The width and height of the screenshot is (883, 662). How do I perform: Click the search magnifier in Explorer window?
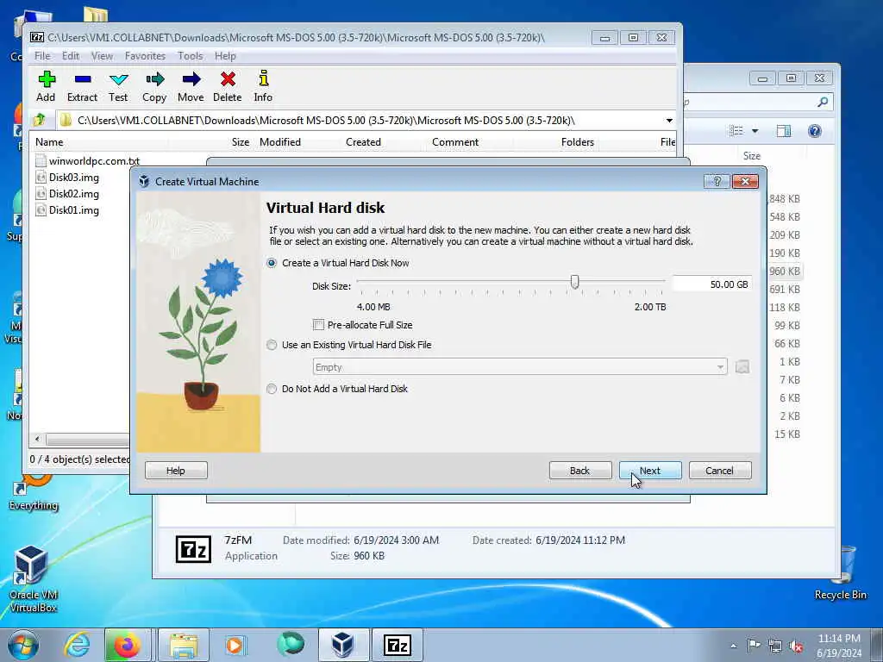click(823, 102)
